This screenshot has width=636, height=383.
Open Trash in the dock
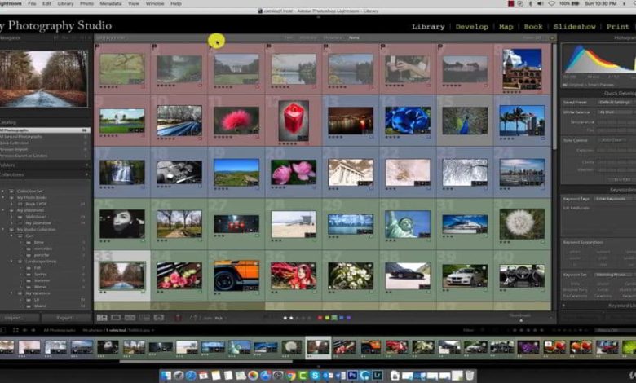470,376
